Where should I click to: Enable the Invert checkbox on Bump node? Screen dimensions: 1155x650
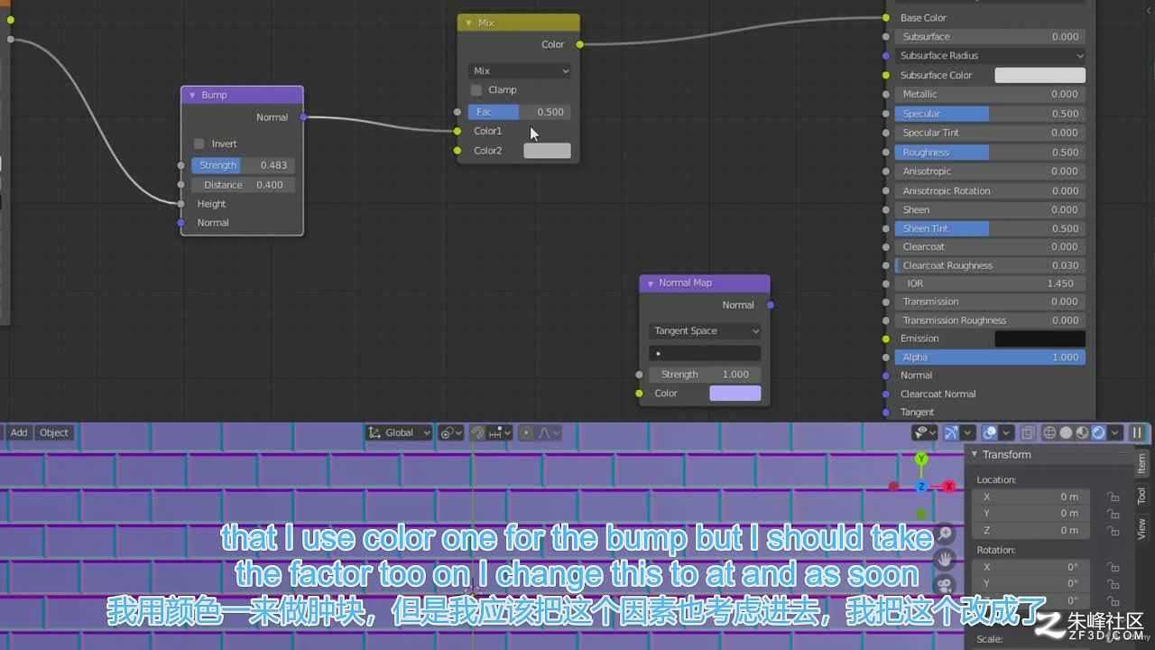tap(199, 144)
